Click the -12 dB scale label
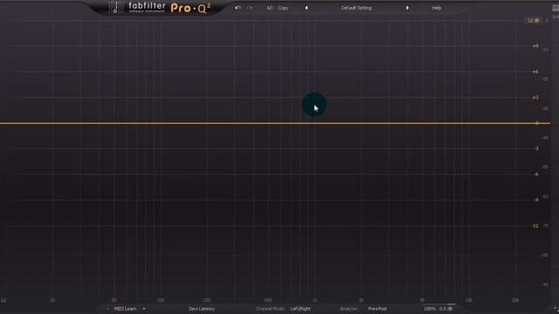 coord(535,226)
